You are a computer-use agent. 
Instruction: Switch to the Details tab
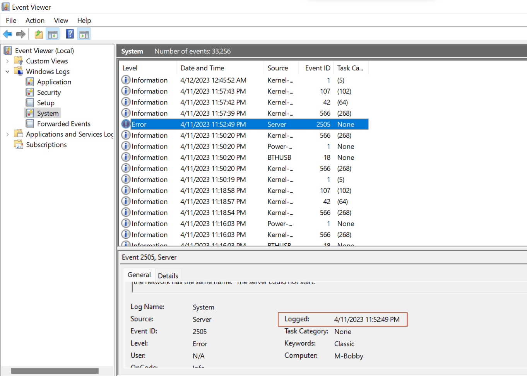tap(168, 275)
